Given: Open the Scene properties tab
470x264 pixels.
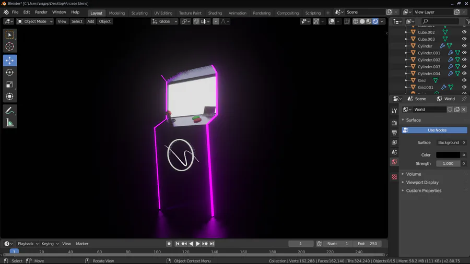Looking at the screenshot, I should [394, 152].
